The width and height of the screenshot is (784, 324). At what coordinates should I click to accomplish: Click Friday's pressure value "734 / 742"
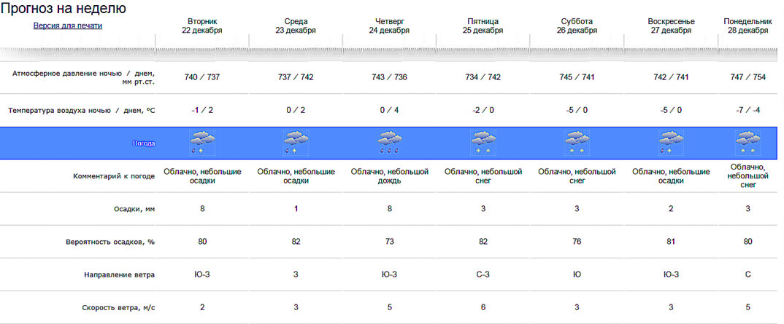pyautogui.click(x=483, y=77)
